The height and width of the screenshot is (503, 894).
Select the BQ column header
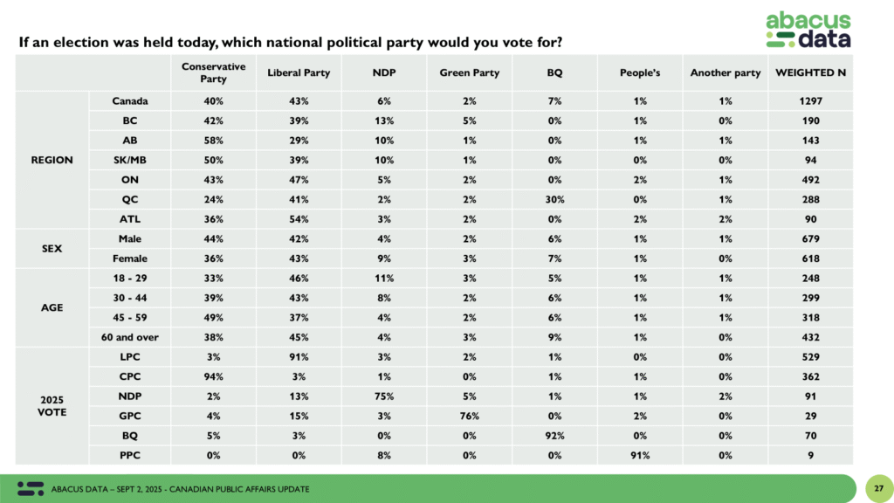coord(555,72)
